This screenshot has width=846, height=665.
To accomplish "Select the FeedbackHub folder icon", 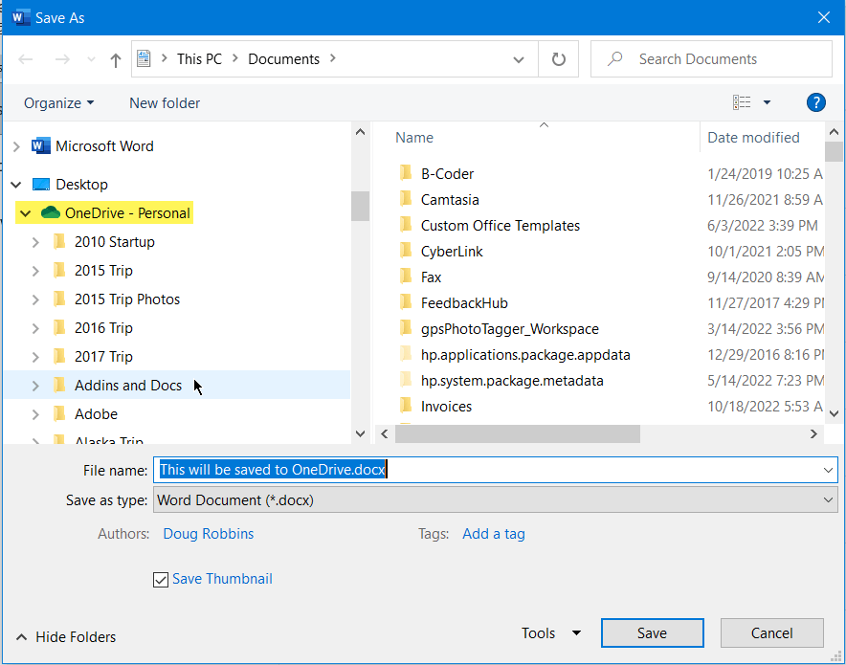I will [406, 302].
